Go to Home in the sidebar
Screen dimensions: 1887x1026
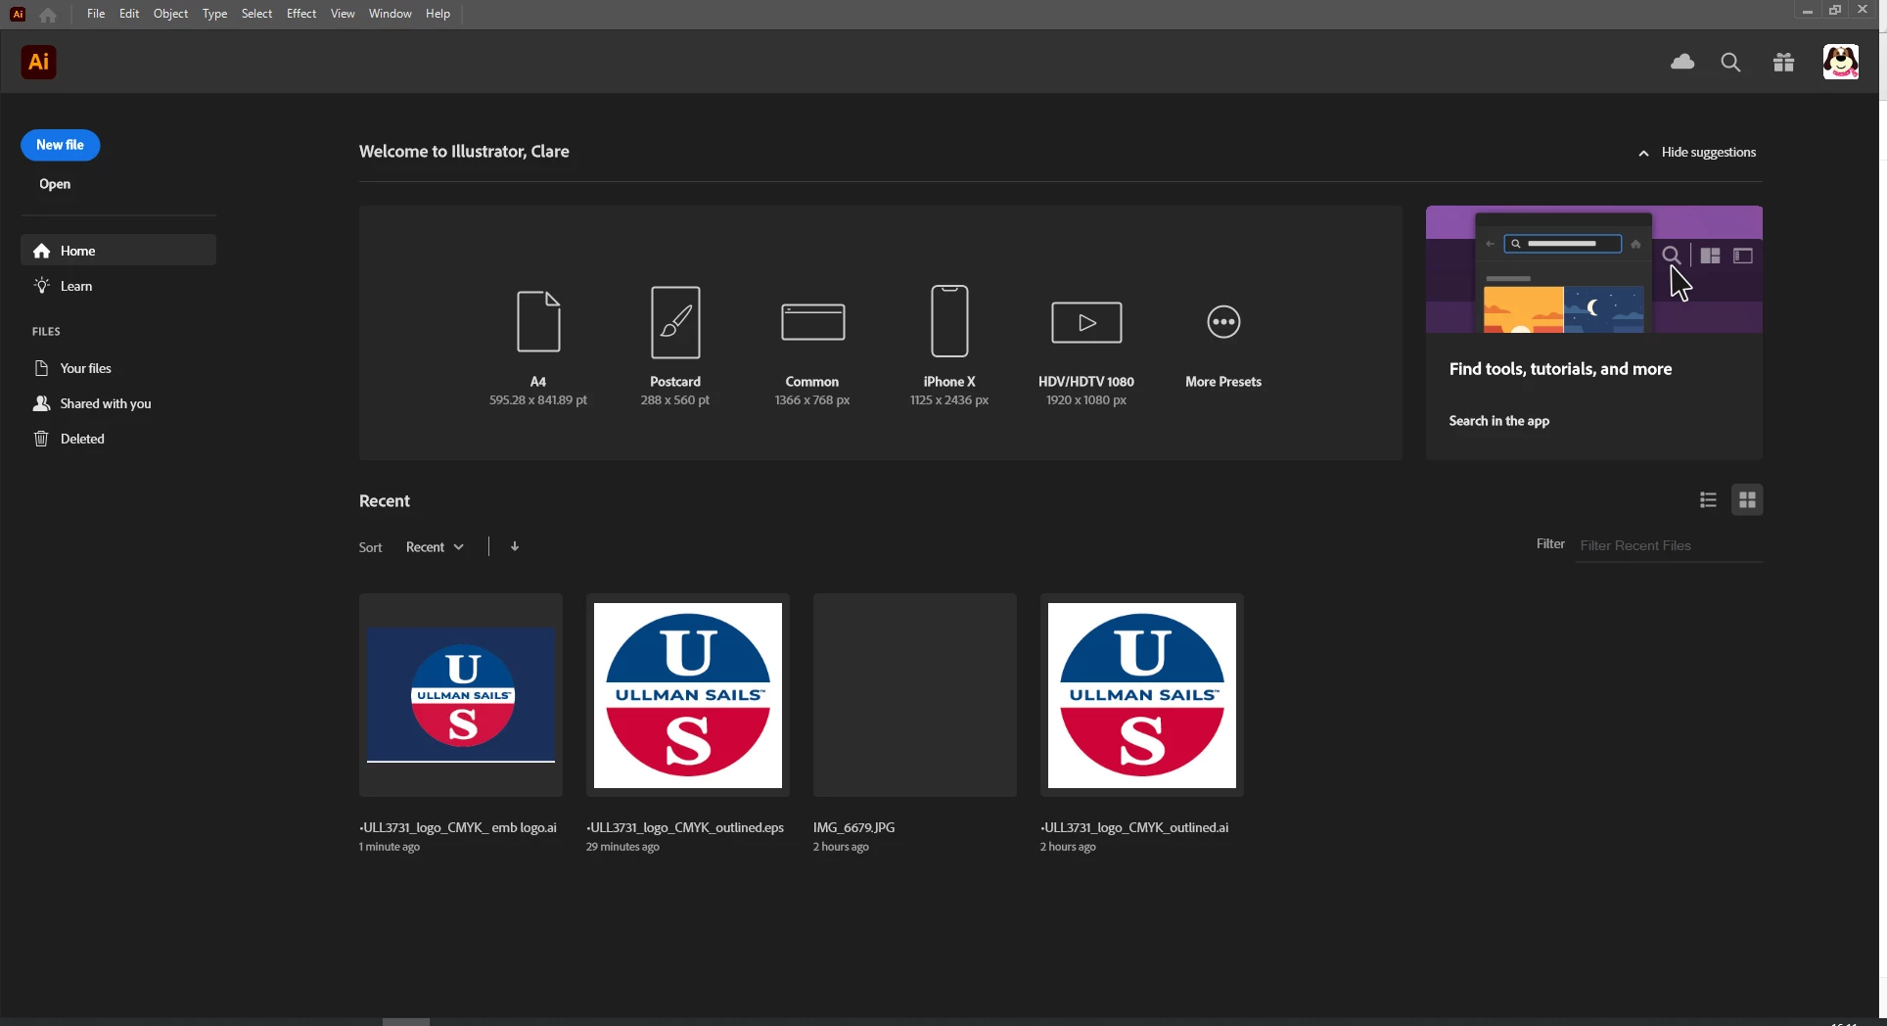pyautogui.click(x=118, y=251)
